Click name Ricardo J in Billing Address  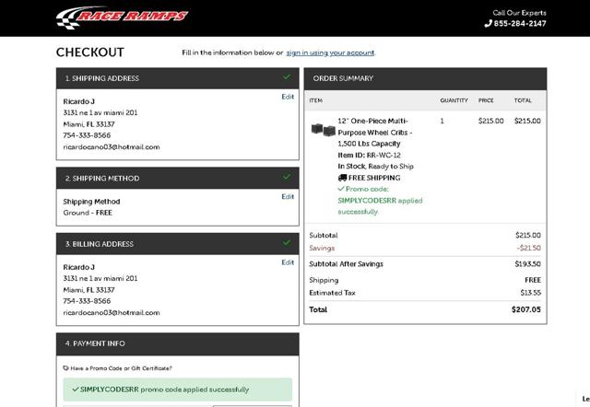click(79, 267)
